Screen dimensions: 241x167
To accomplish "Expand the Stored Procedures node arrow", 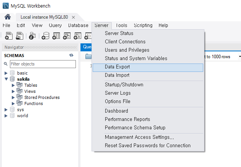I will pos(13,97).
